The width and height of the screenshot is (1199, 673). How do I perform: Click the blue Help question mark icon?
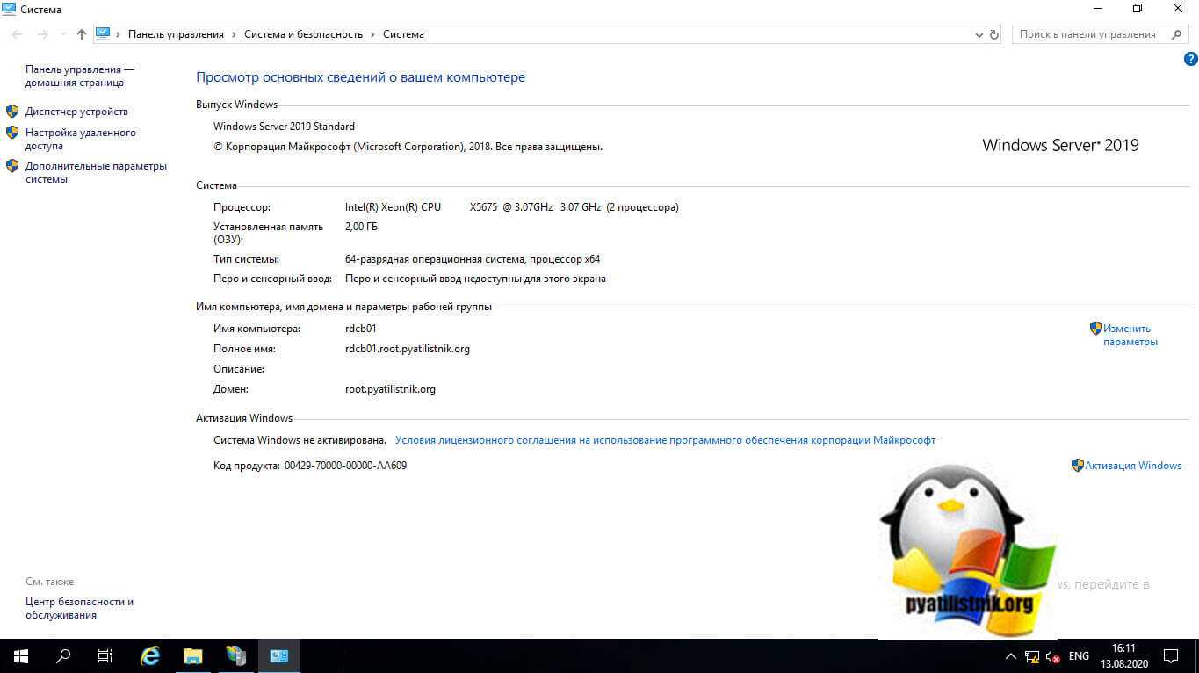pyautogui.click(x=1190, y=60)
